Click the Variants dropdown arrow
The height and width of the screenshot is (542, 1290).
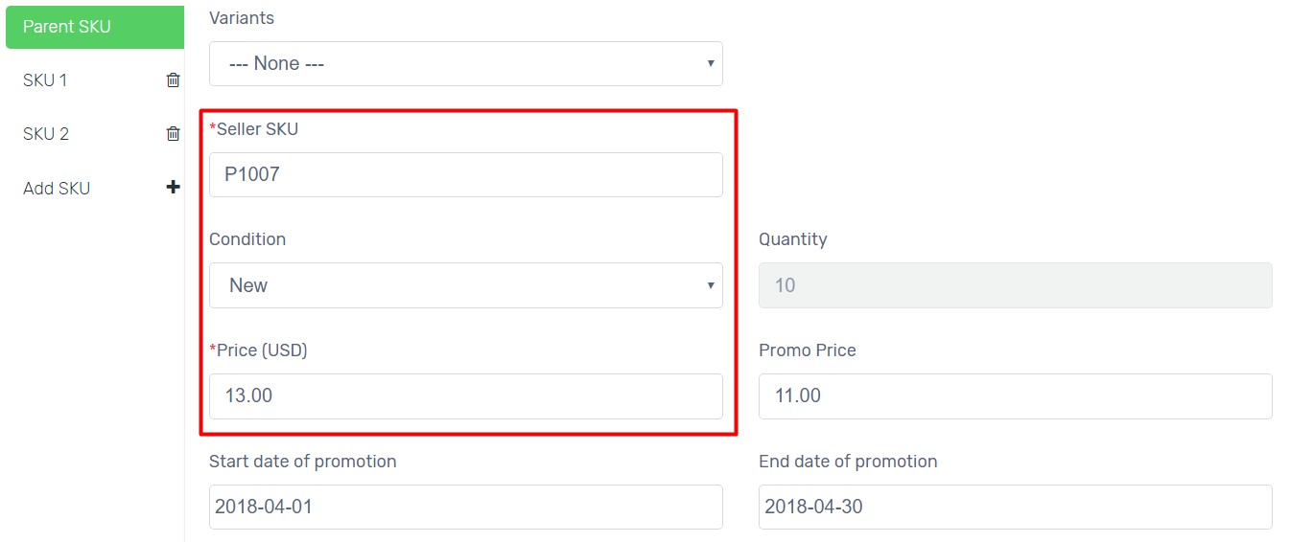coord(711,63)
